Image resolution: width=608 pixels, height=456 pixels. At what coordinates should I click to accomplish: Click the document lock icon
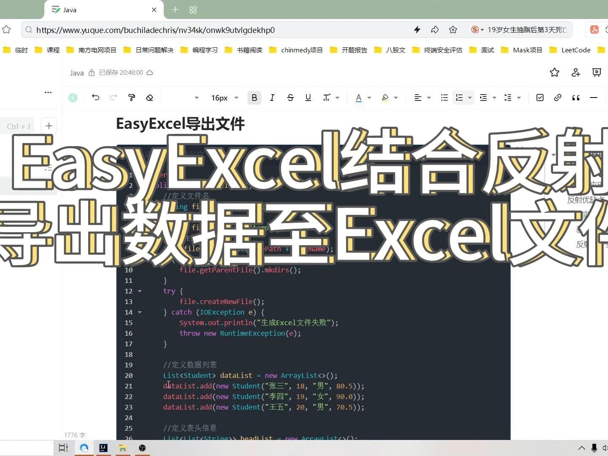92,73
